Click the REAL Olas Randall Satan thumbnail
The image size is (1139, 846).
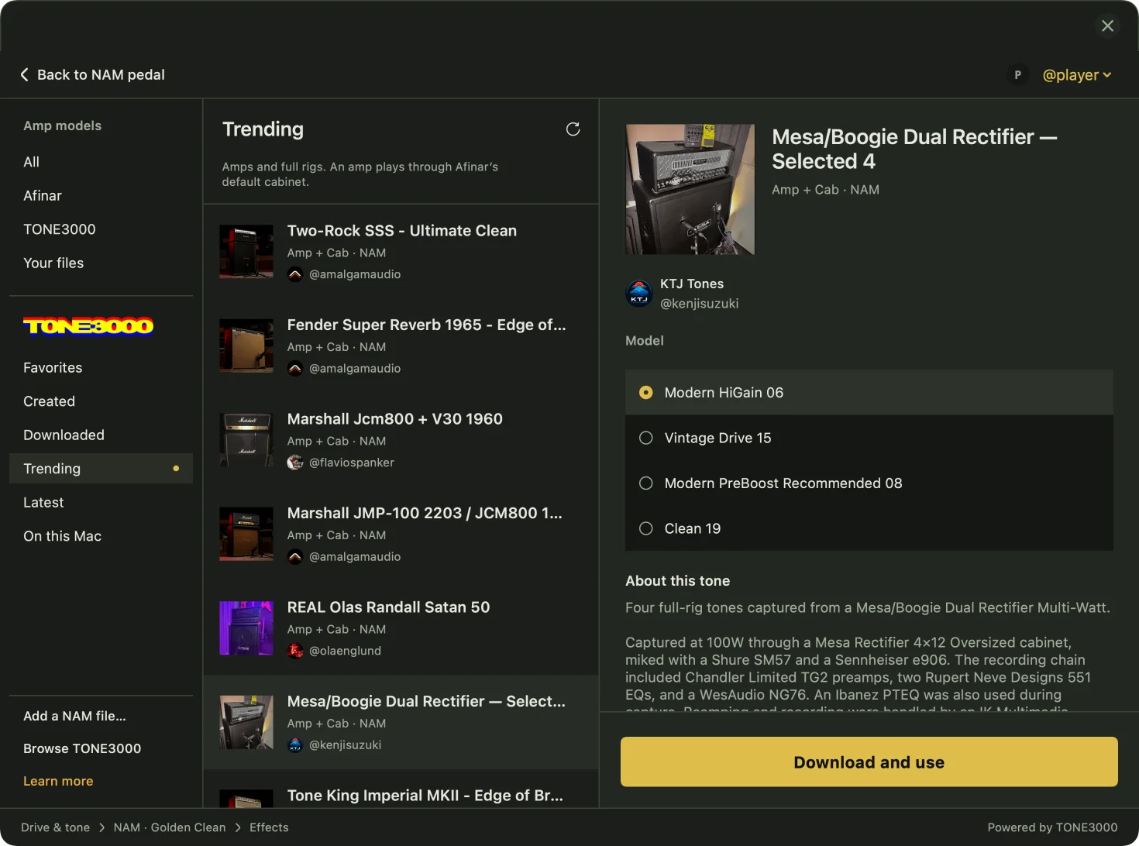point(246,628)
